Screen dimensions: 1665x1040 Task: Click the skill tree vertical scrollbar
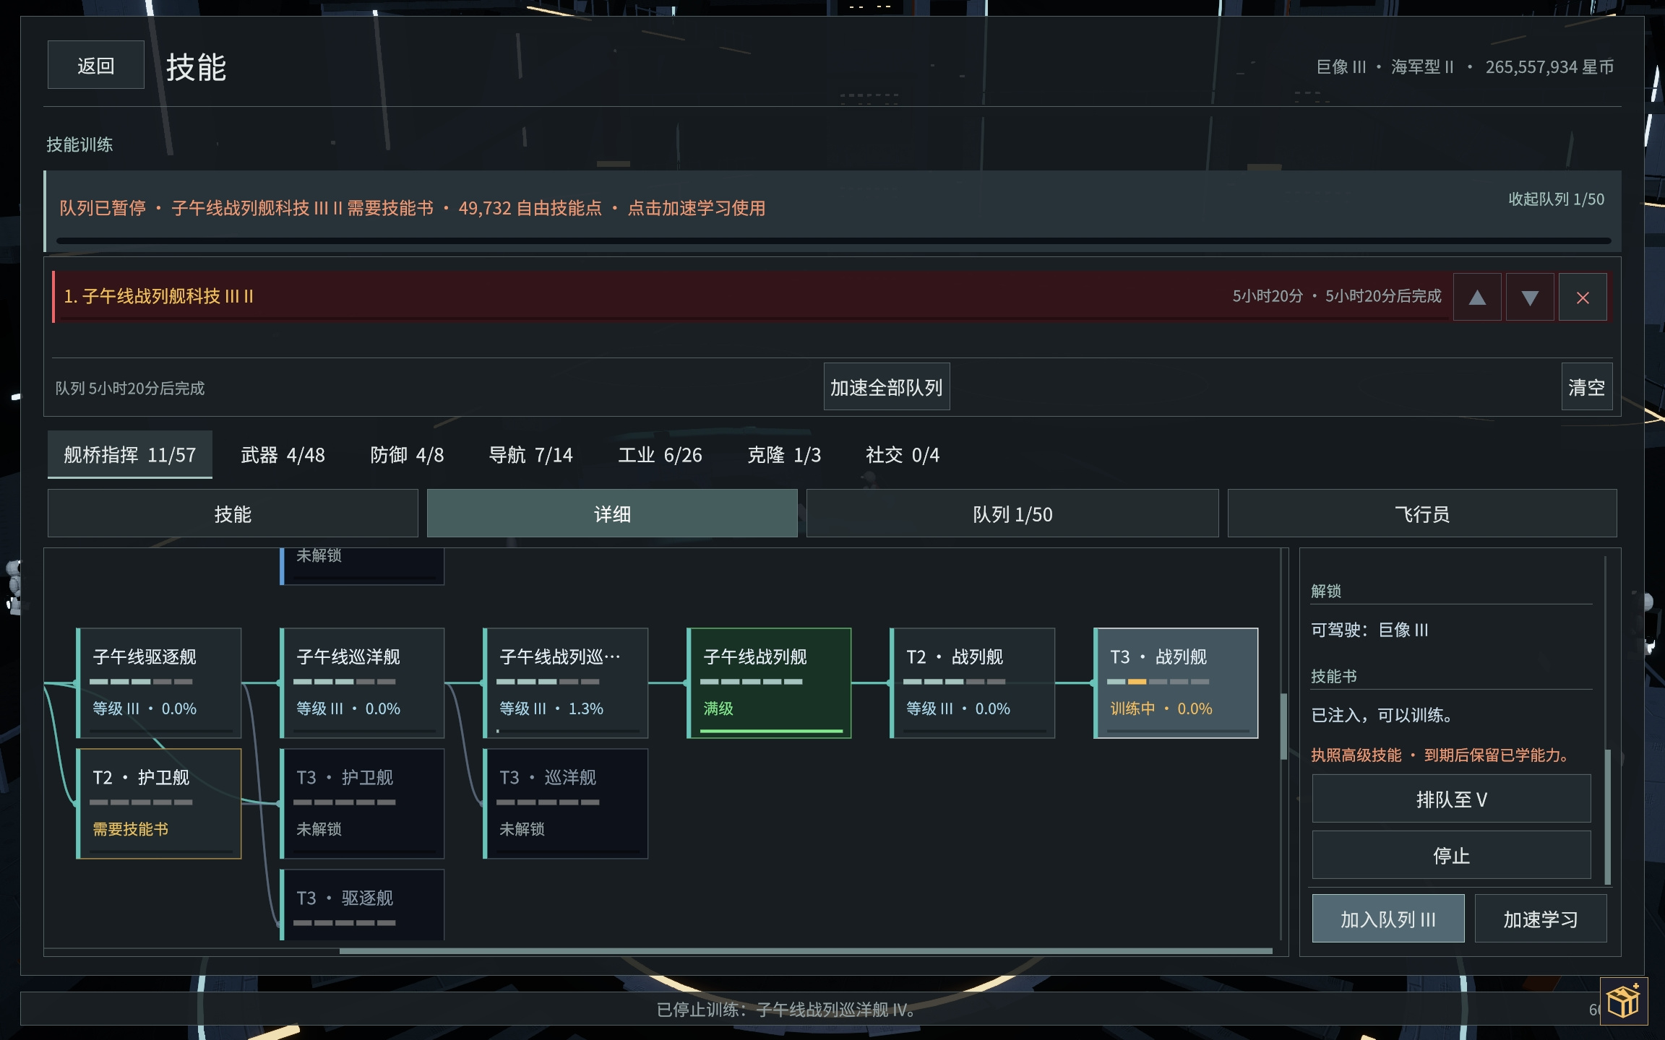(1283, 726)
